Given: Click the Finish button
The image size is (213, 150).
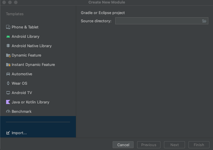Looking at the screenshot, I should coord(199,145).
